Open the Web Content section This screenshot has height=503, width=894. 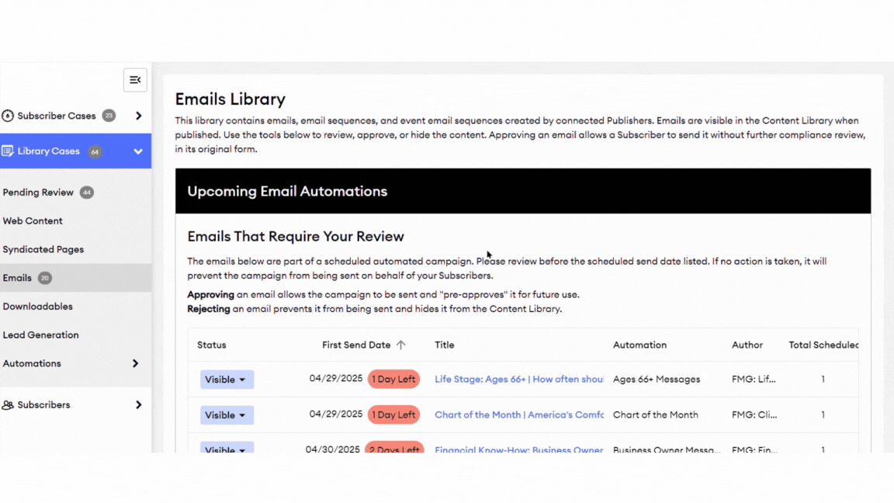tap(33, 221)
